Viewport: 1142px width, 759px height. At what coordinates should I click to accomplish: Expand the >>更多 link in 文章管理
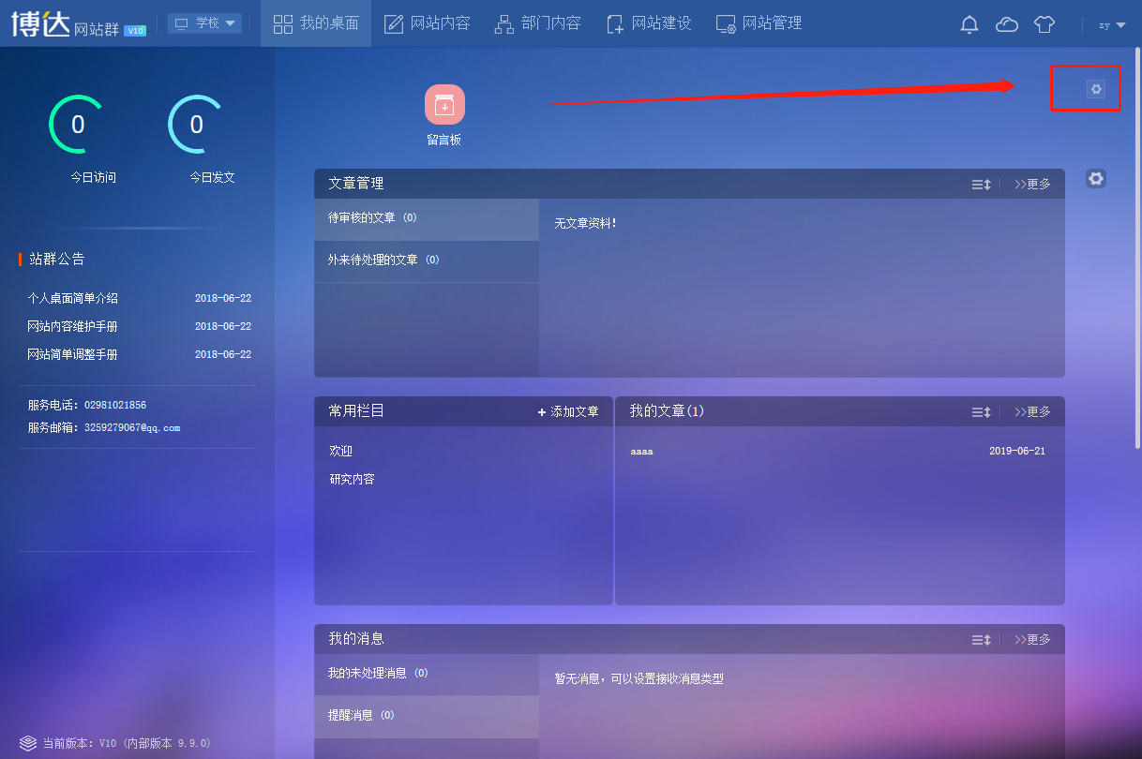tap(1032, 185)
